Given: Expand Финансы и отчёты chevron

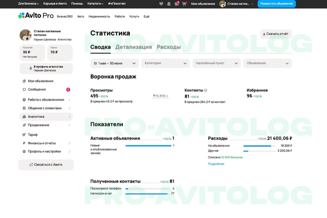Looking at the screenshot, I should (x=69, y=143).
